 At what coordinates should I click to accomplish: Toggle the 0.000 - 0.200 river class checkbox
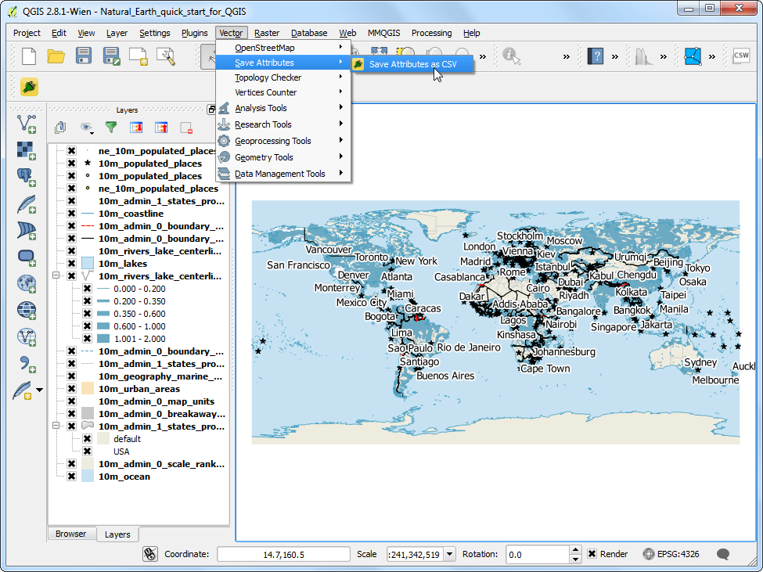click(x=87, y=289)
